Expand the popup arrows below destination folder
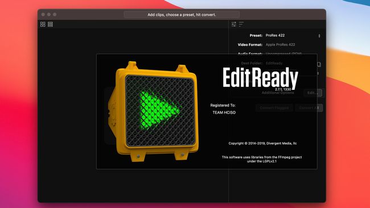This screenshot has height=208, width=370. tap(318, 73)
